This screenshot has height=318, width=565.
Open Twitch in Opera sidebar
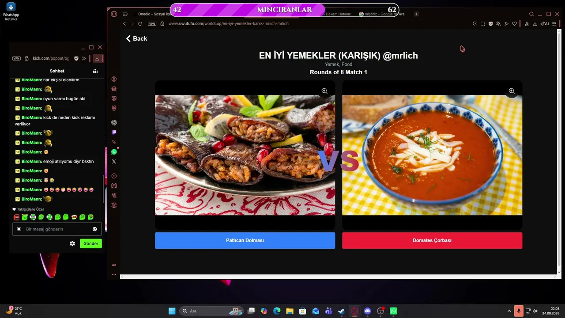pos(114,132)
